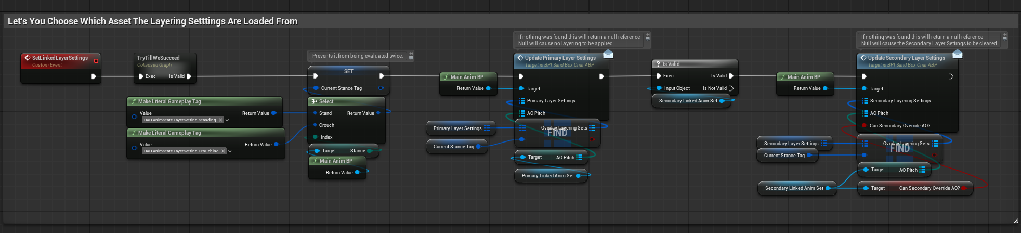The height and width of the screenshot is (233, 1021).
Task: Click the comment bubble pin icon above SET node
Action: pos(411,56)
